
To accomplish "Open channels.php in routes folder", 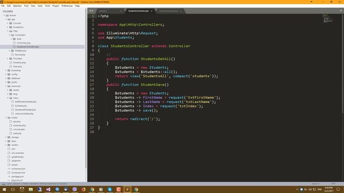I will coord(19,125).
